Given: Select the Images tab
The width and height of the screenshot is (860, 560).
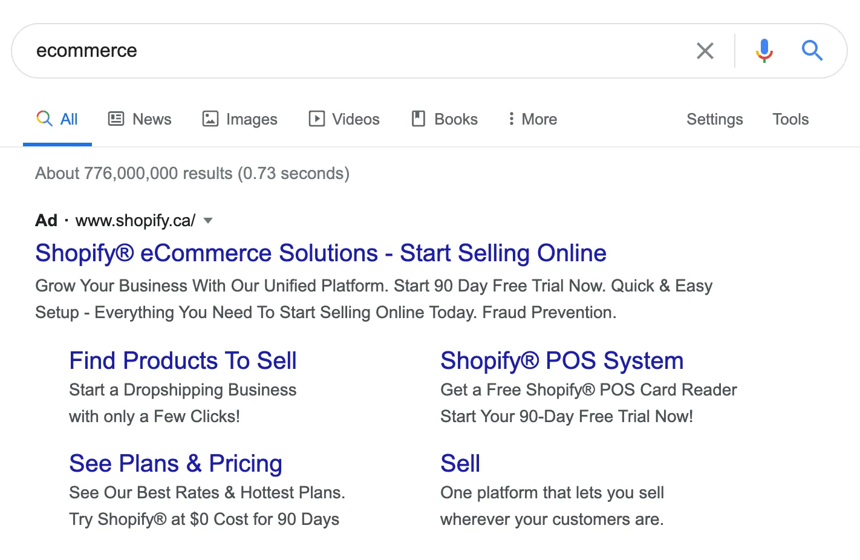Looking at the screenshot, I should click(x=252, y=119).
